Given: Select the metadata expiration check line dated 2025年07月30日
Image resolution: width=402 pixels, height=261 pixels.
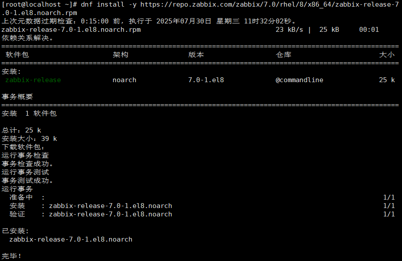Looking at the screenshot, I should pyautogui.click(x=149, y=21).
